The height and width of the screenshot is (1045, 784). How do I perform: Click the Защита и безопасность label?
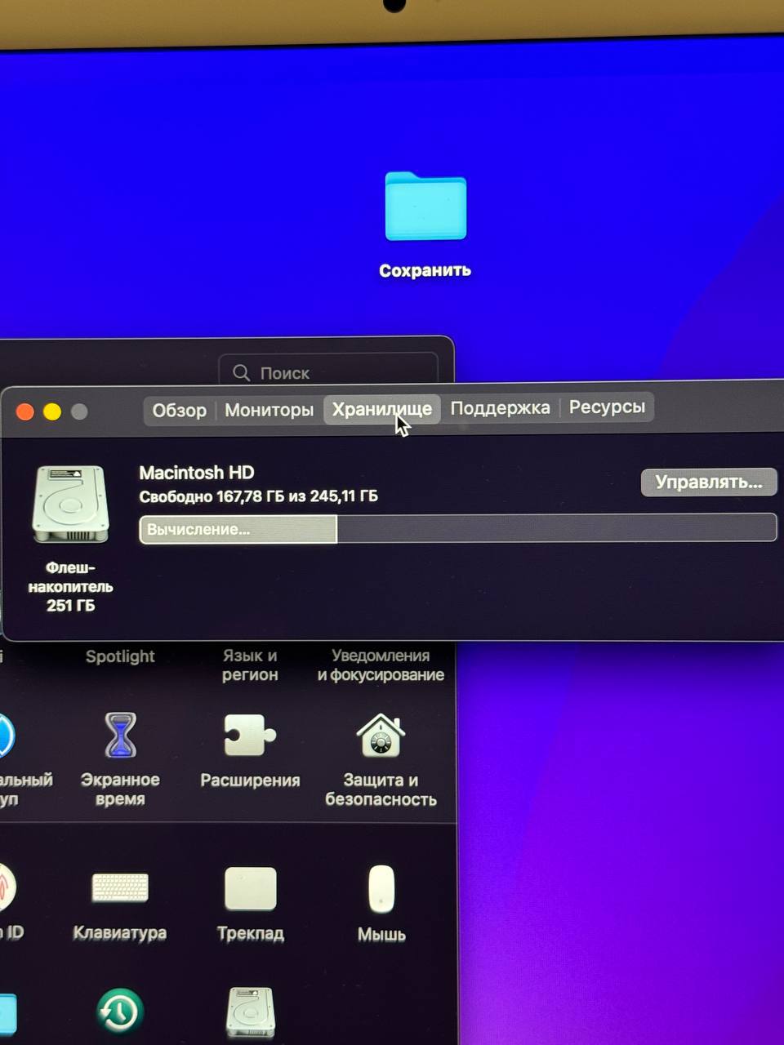coord(381,789)
